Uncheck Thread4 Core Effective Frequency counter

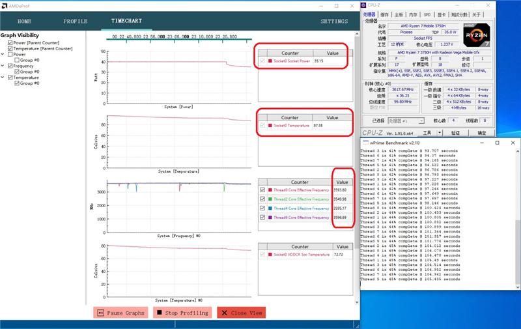[x=262, y=208]
